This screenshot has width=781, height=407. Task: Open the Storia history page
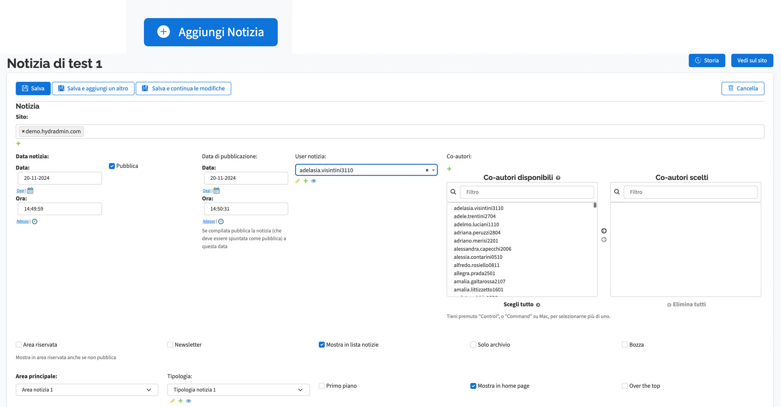pyautogui.click(x=707, y=60)
